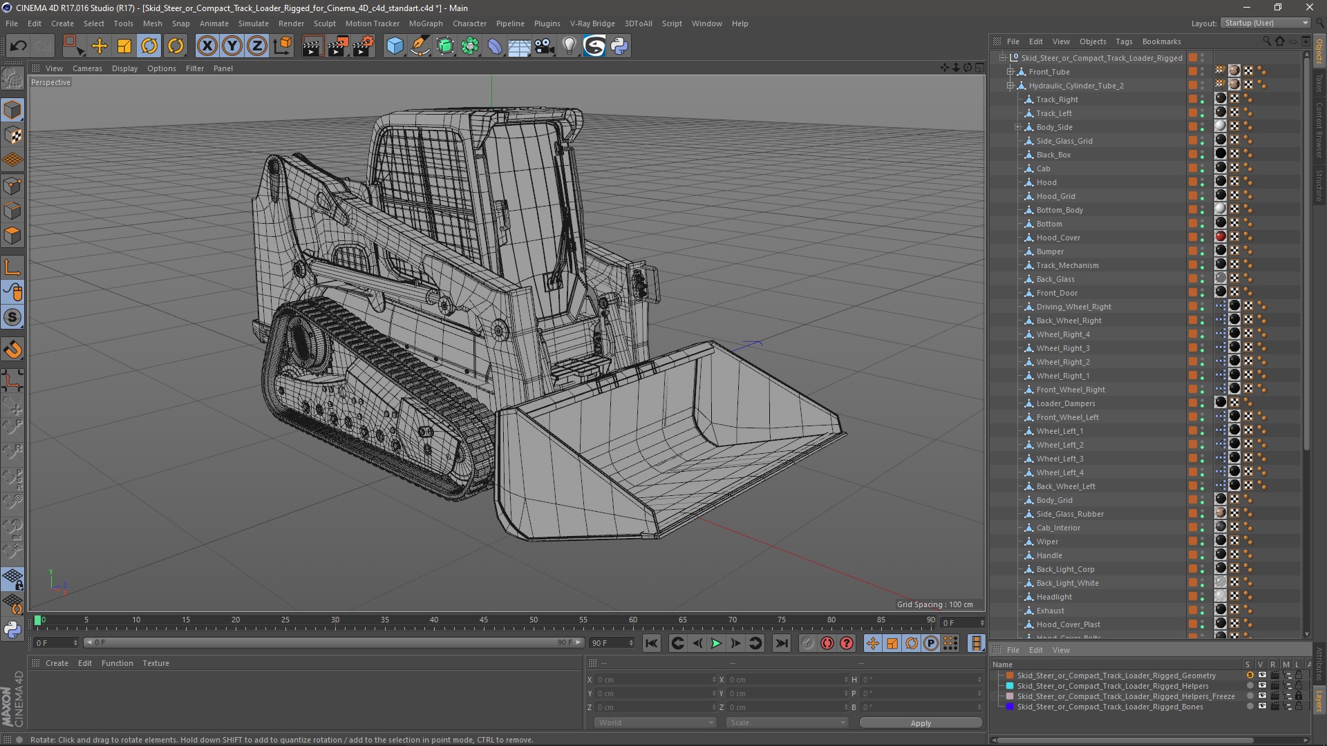Image resolution: width=1327 pixels, height=746 pixels.
Task: Click Hood_Cover red material tag
Action: point(1221,237)
